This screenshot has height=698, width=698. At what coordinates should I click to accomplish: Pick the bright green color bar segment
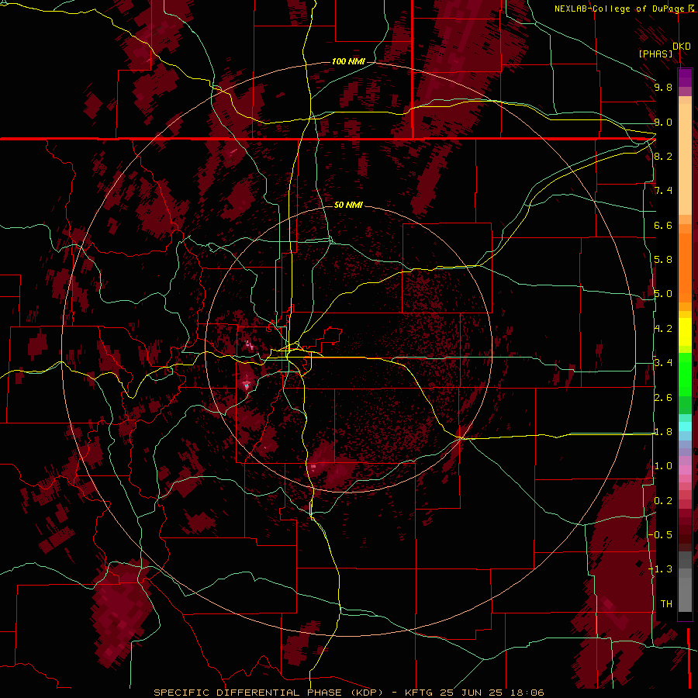pos(685,374)
